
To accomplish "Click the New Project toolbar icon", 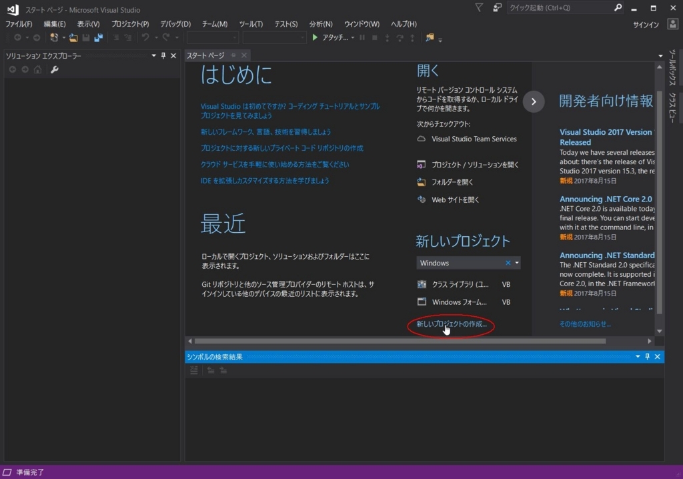I will (x=54, y=37).
